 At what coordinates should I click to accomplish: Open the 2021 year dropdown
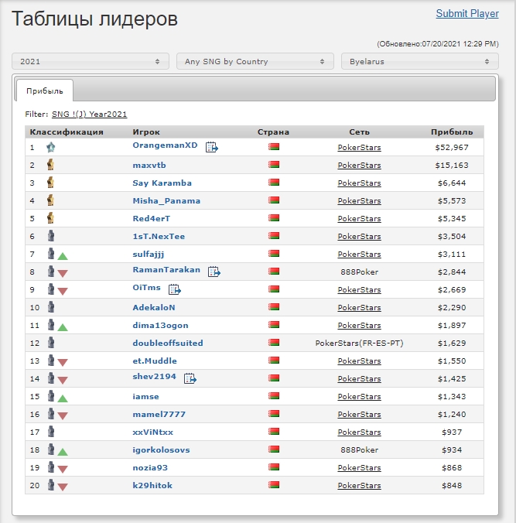click(x=91, y=61)
